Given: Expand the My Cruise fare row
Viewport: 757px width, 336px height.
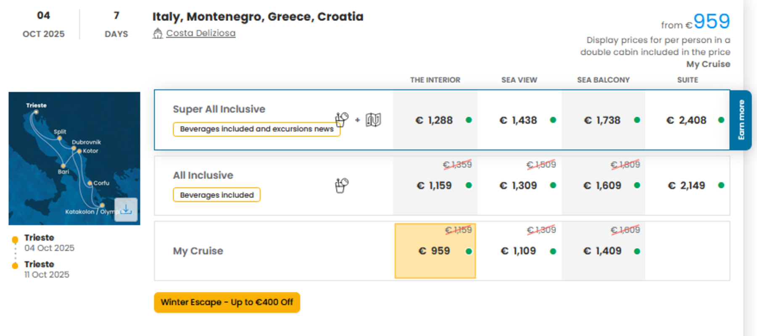Looking at the screenshot, I should pos(274,251).
